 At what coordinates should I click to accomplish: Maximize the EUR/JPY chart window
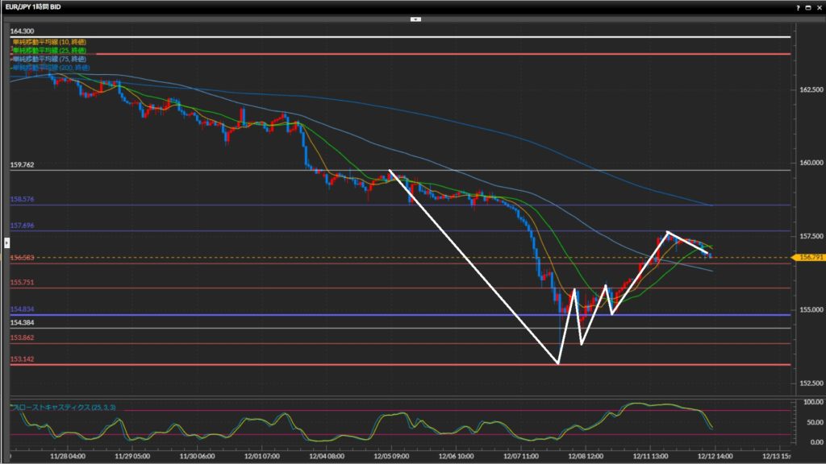click(x=808, y=6)
